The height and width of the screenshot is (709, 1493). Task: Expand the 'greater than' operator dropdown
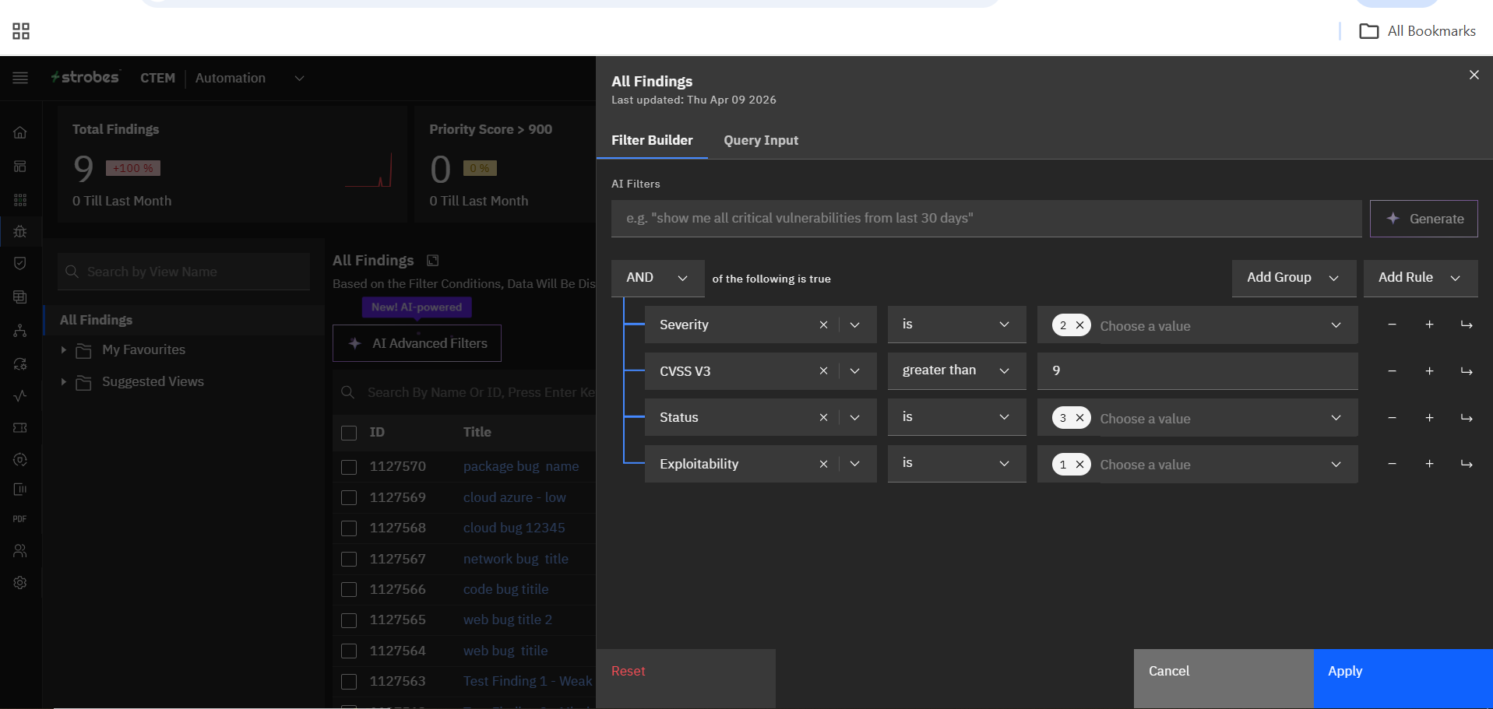pyautogui.click(x=956, y=371)
